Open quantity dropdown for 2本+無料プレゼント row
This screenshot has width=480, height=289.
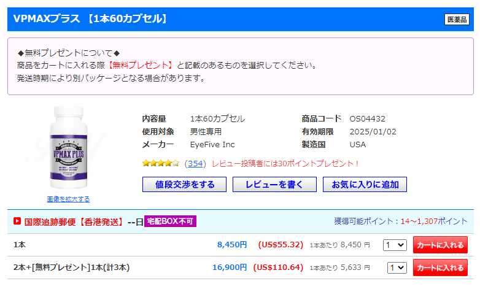(x=397, y=268)
